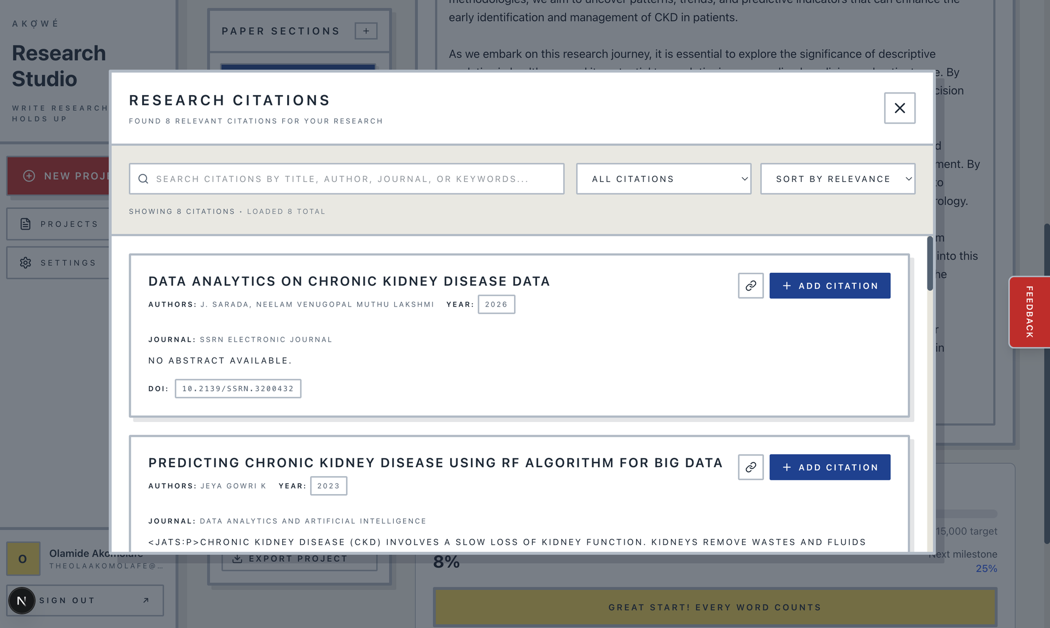
Task: Click the plus icon on New Project button
Action: pos(28,175)
